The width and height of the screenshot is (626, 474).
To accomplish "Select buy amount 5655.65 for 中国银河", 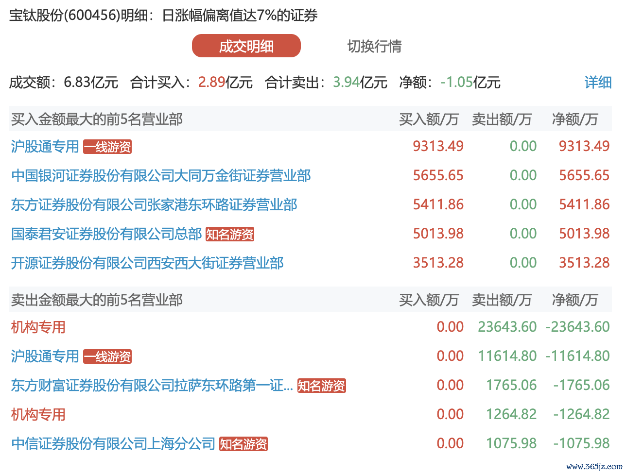I will (438, 175).
